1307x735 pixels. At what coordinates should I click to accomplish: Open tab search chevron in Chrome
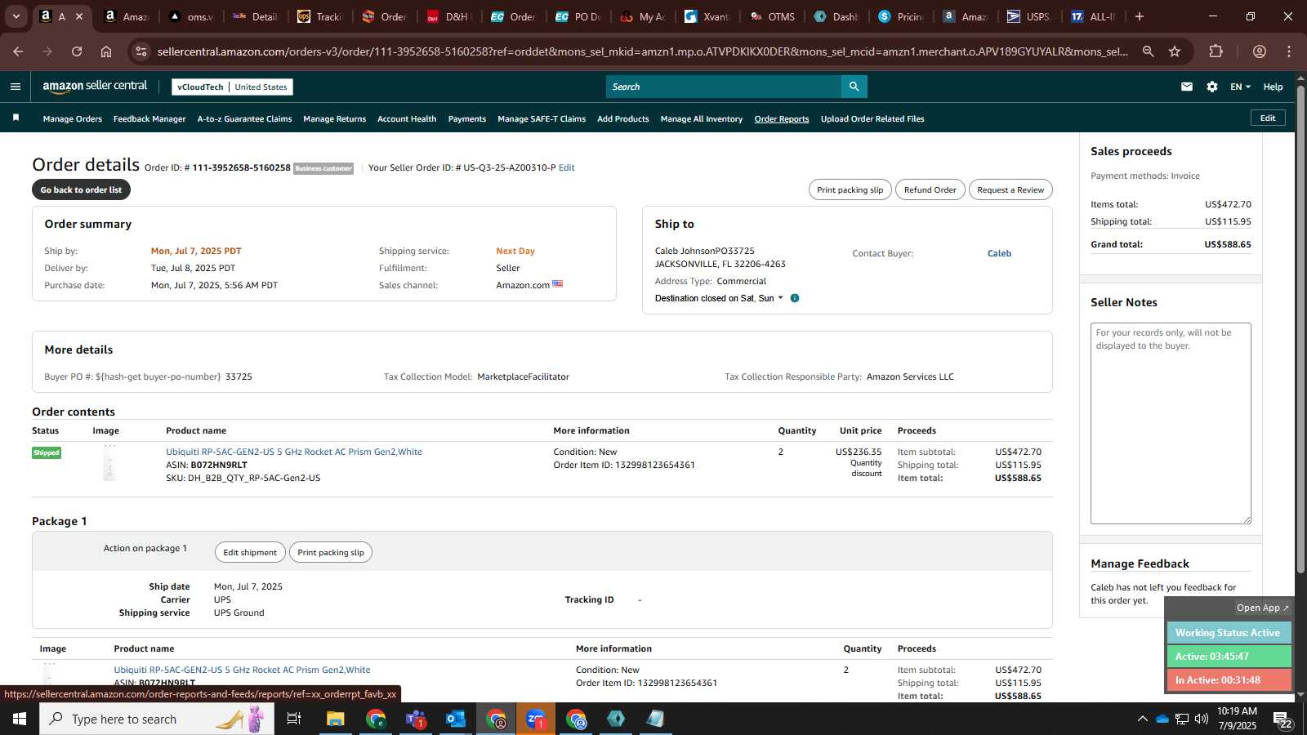tap(16, 16)
